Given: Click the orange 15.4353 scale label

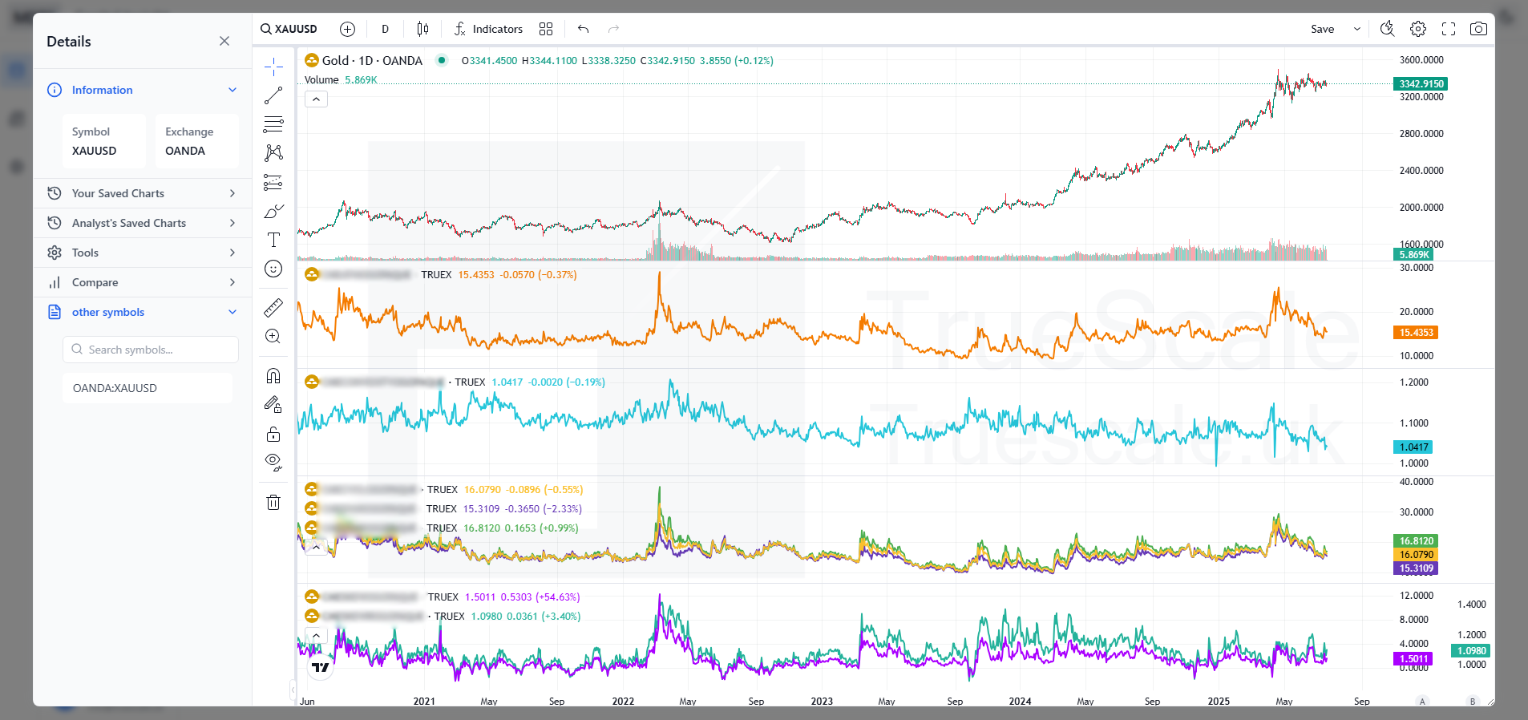Looking at the screenshot, I should tap(1416, 333).
